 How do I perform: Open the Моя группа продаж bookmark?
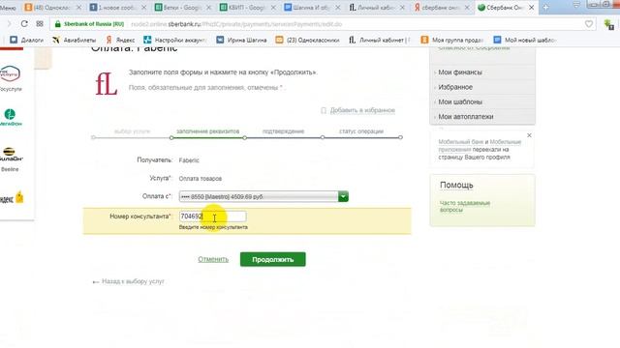point(452,40)
